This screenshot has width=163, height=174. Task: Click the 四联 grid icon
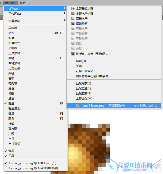click(x=73, y=44)
